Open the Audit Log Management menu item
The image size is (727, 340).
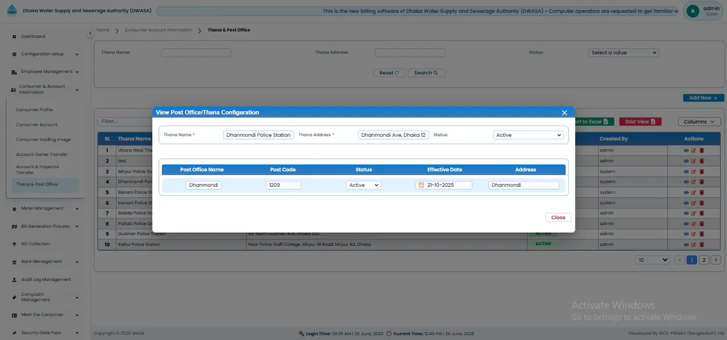pyautogui.click(x=45, y=279)
